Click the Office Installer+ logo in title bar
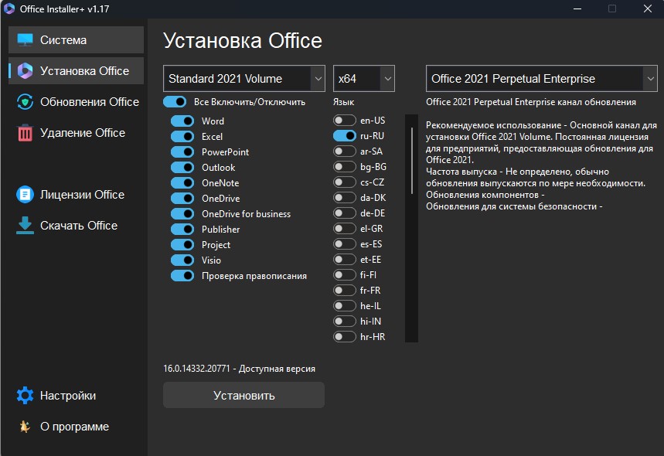This screenshot has width=664, height=456. click(x=9, y=9)
